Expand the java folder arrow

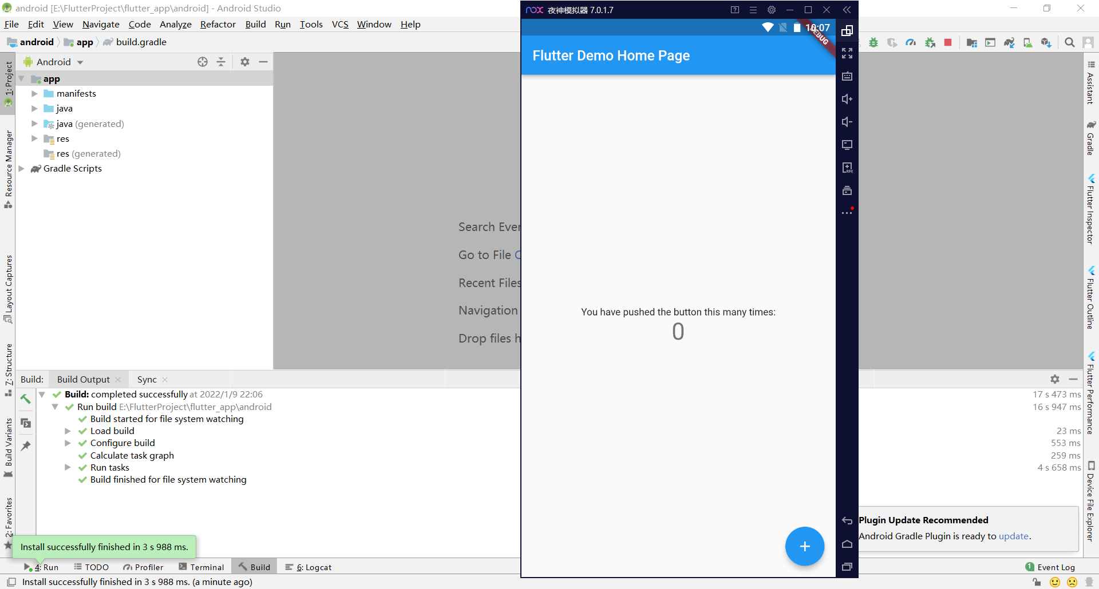(x=34, y=109)
